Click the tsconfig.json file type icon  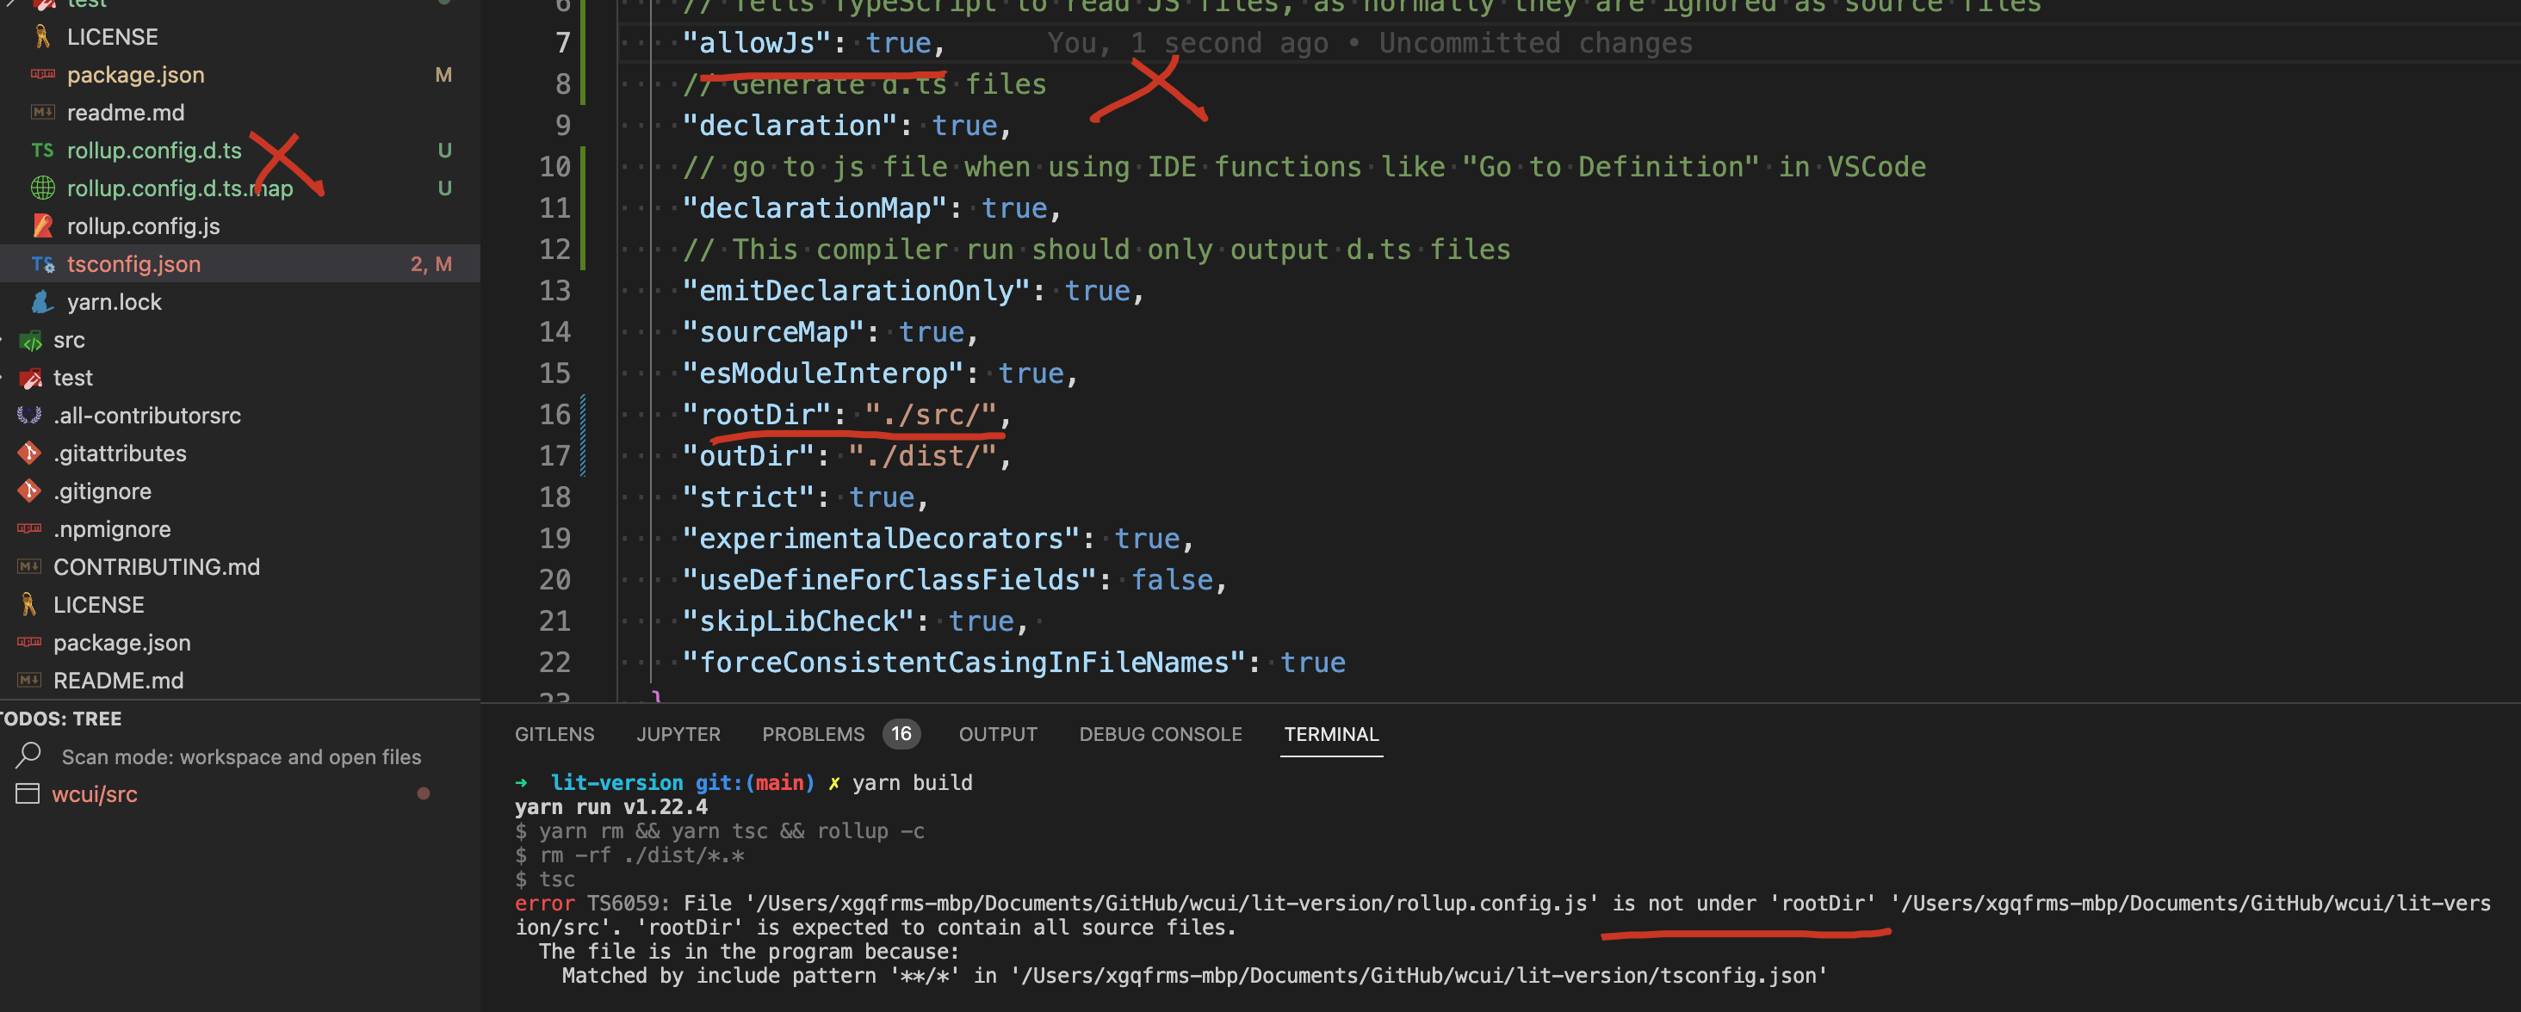(42, 264)
